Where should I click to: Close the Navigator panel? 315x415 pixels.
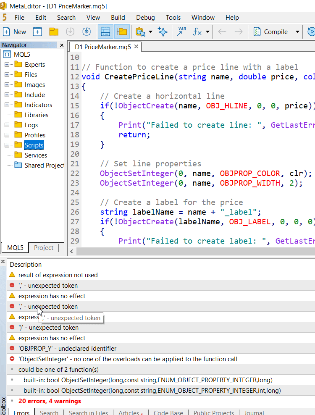[62, 45]
